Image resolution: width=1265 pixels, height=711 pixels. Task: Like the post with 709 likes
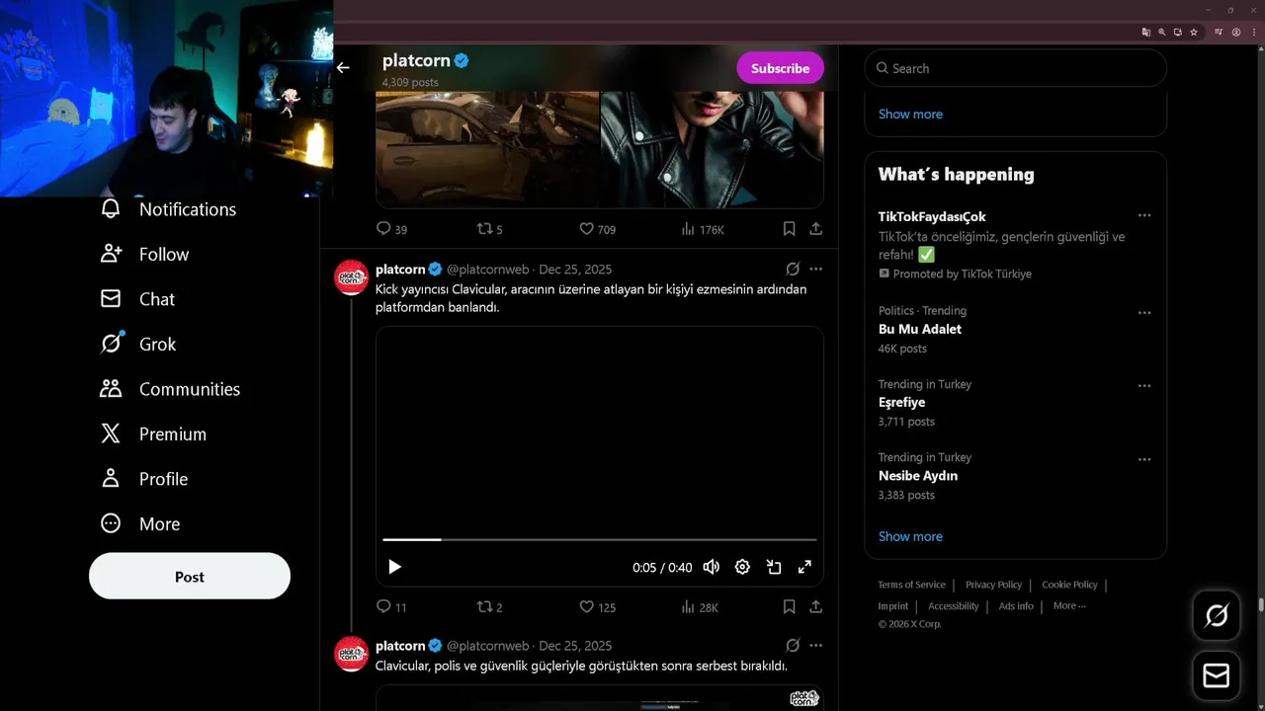(x=597, y=229)
